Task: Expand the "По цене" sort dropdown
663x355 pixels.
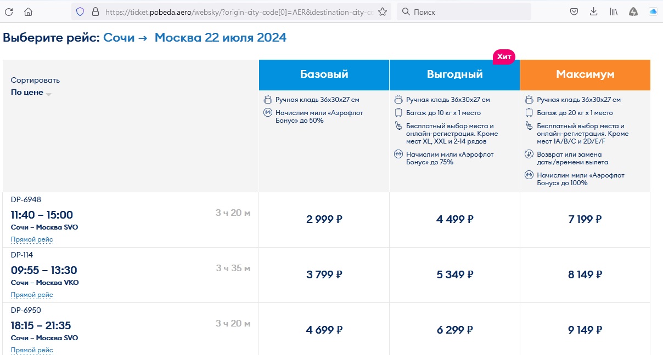Action: (31, 93)
